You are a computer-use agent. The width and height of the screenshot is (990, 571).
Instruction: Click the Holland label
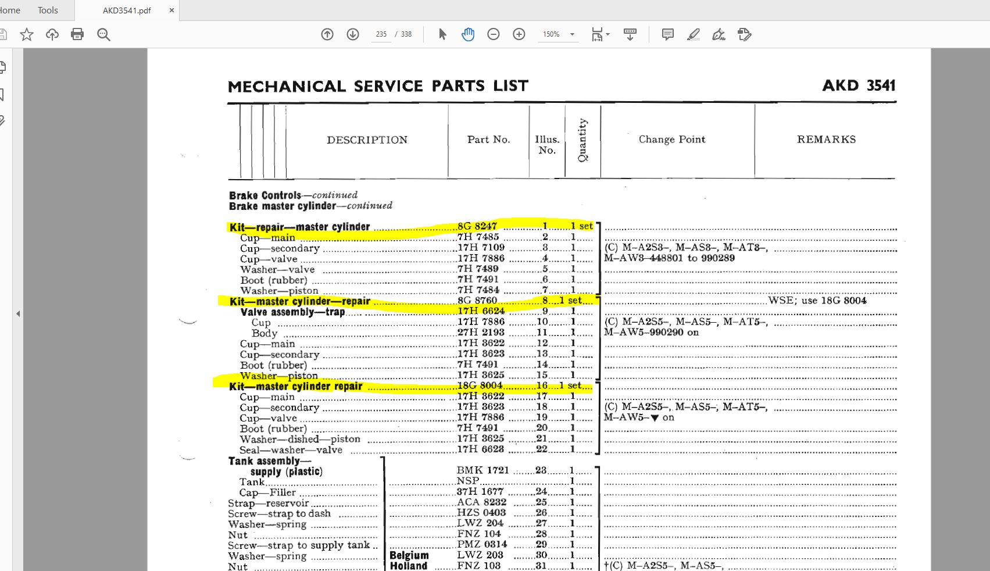click(408, 566)
